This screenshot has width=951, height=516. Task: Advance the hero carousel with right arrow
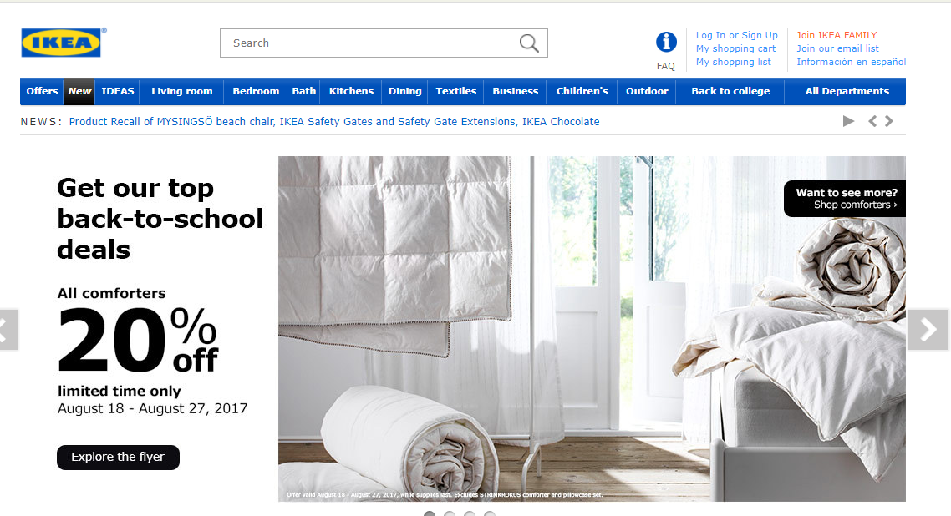928,329
